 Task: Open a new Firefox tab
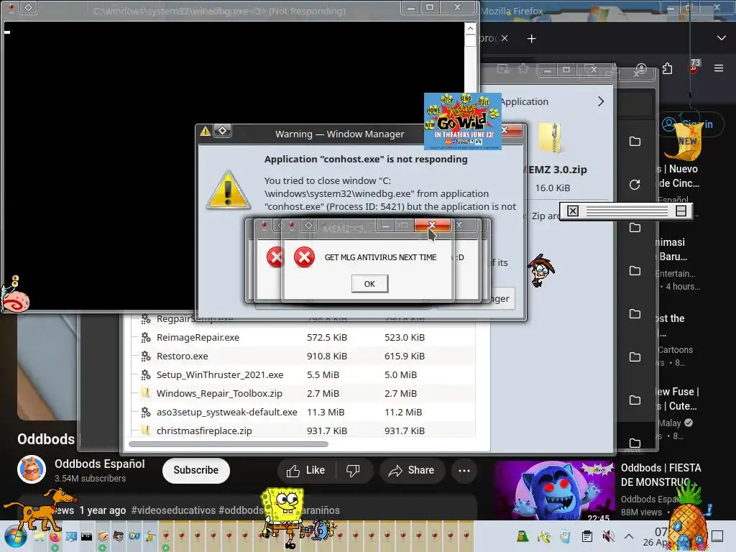tap(531, 39)
